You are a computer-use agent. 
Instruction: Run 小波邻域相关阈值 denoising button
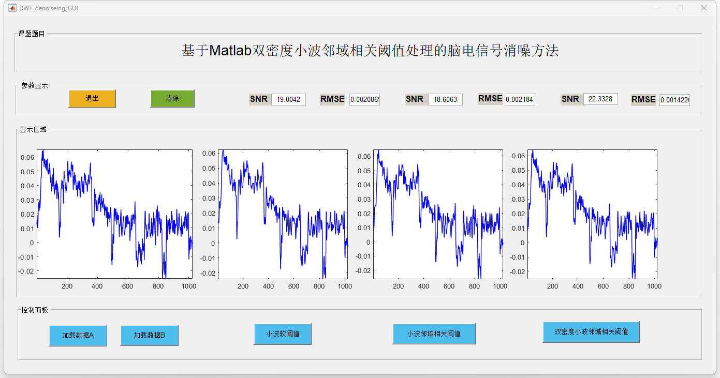pos(434,334)
